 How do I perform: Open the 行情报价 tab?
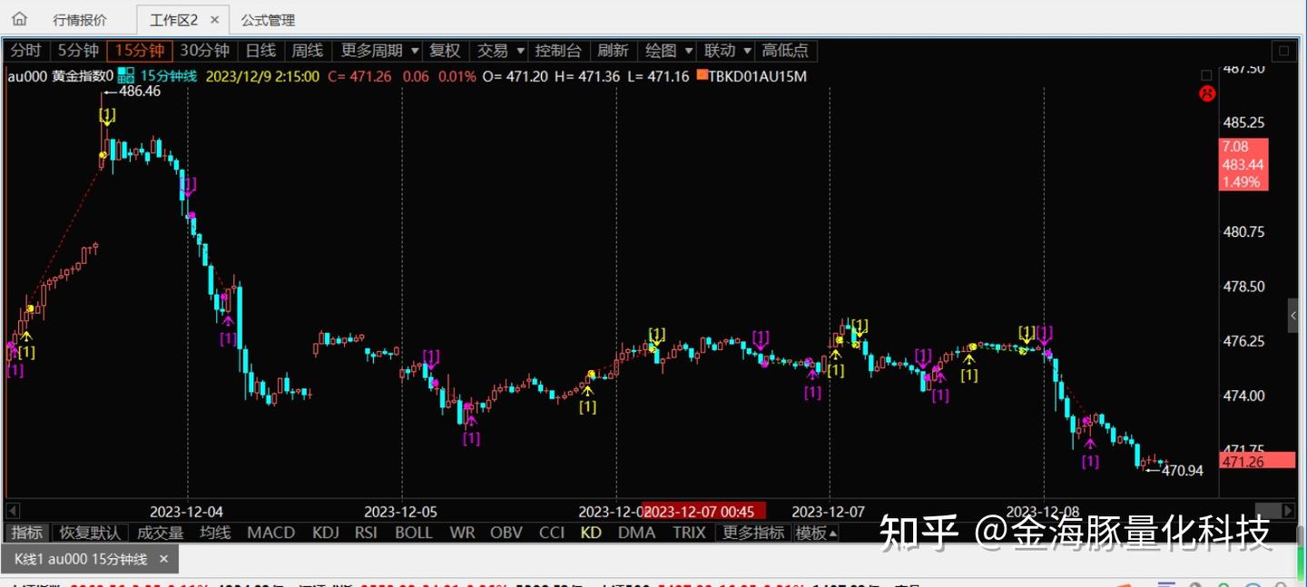click(80, 19)
